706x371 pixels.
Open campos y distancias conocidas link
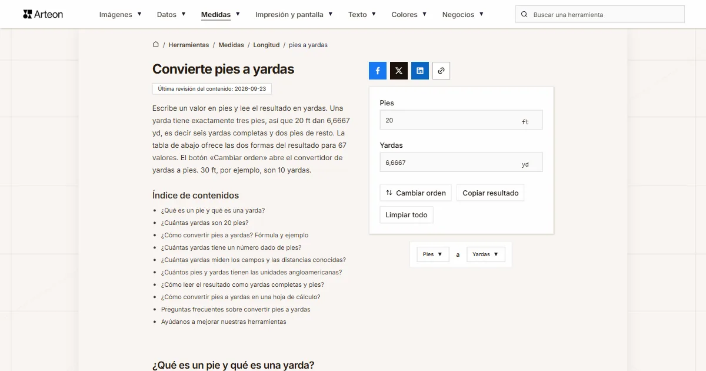pyautogui.click(x=254, y=260)
